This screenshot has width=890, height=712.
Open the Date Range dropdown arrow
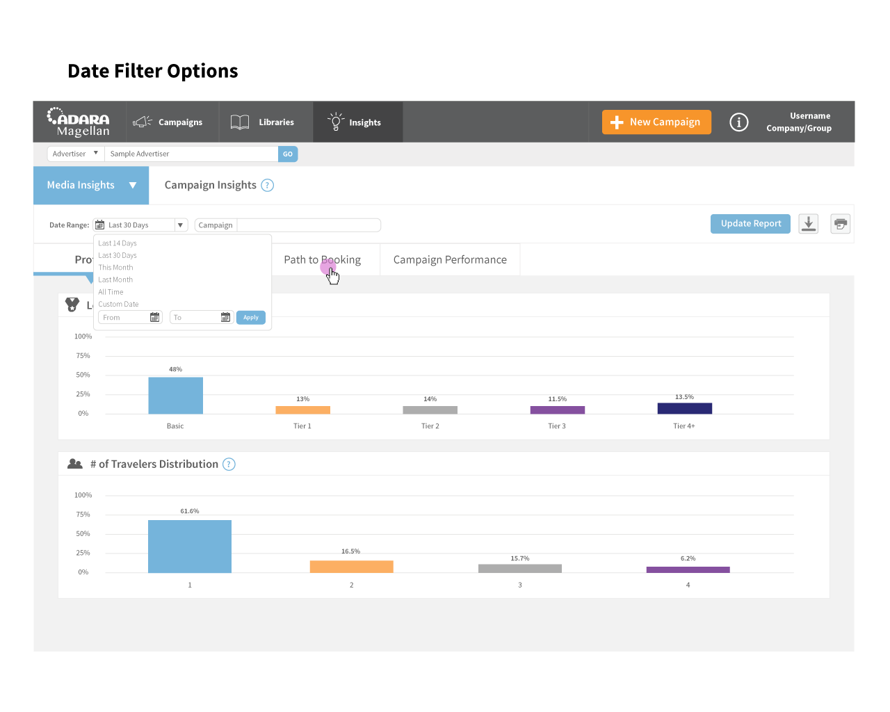[x=181, y=225]
